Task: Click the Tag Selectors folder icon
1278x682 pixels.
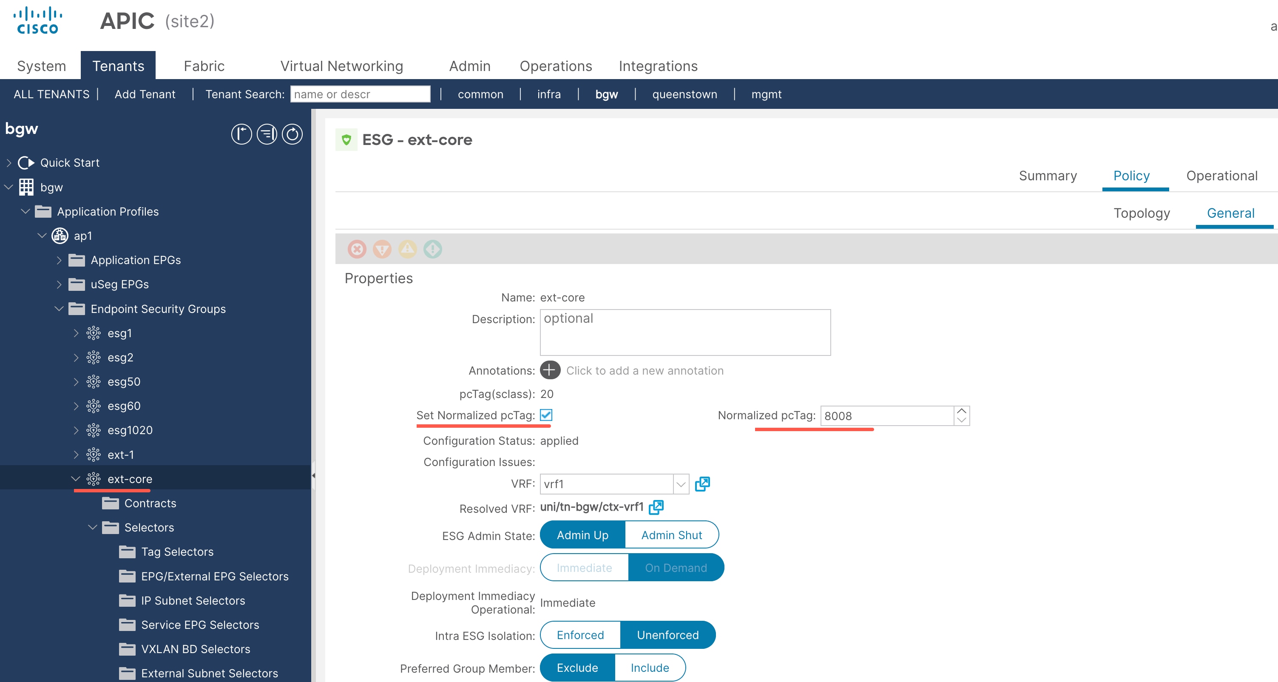Action: [x=128, y=551]
